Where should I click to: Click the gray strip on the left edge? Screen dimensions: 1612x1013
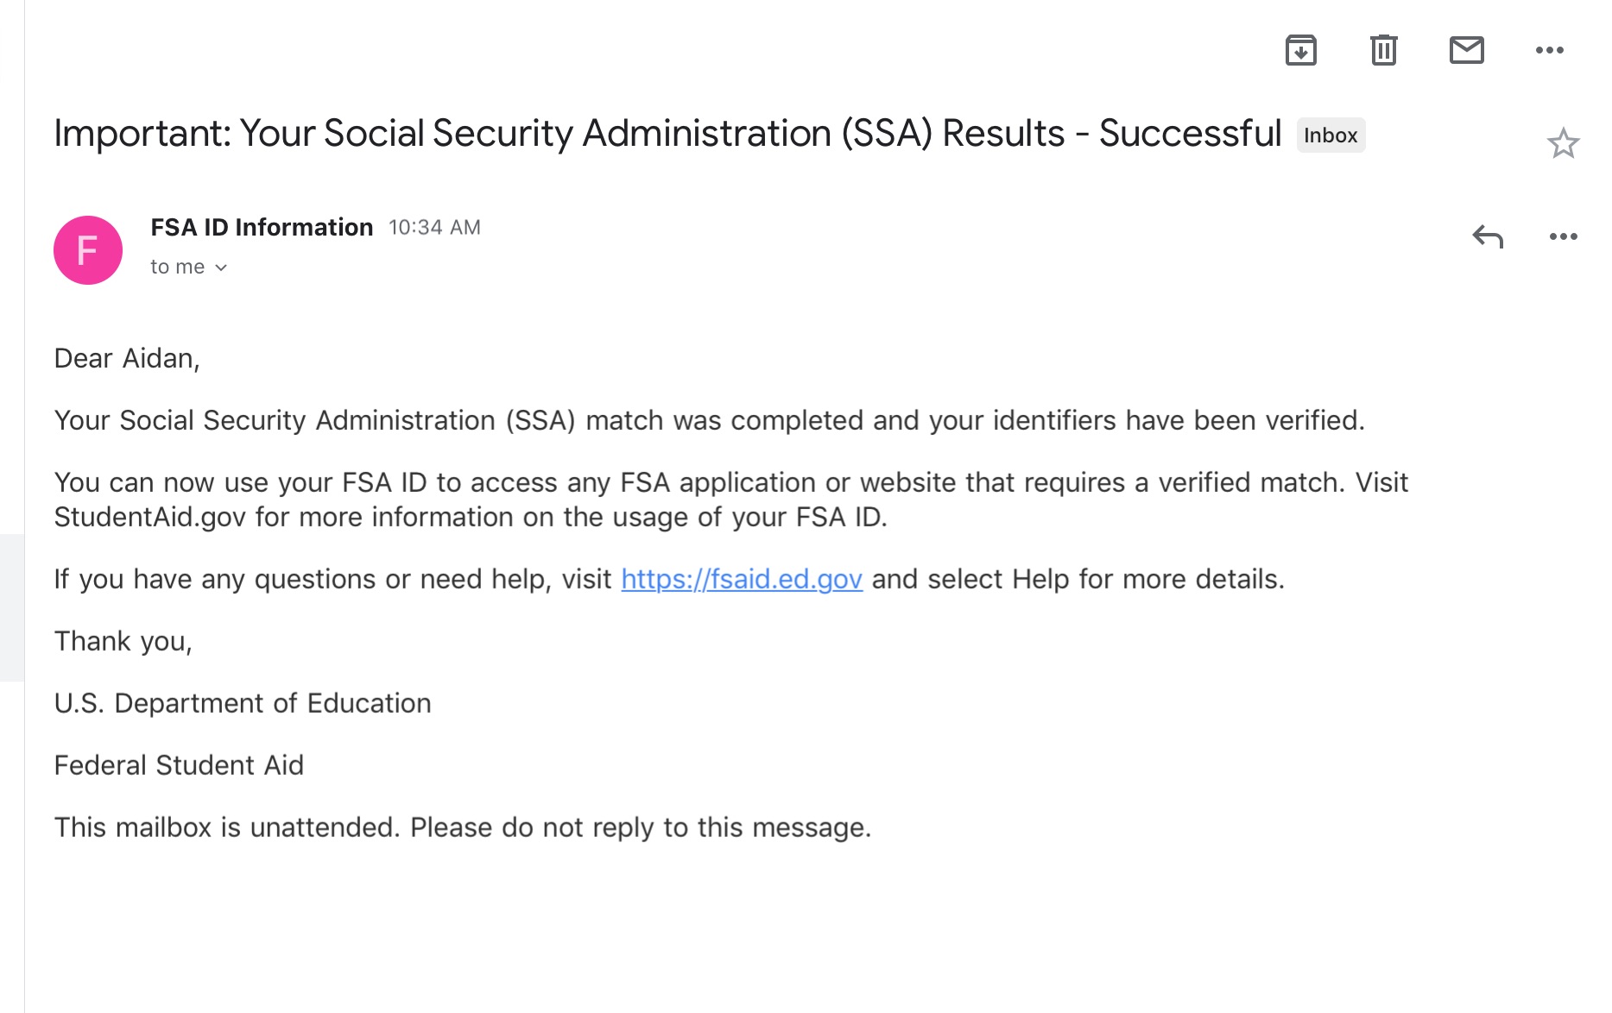[x=12, y=608]
